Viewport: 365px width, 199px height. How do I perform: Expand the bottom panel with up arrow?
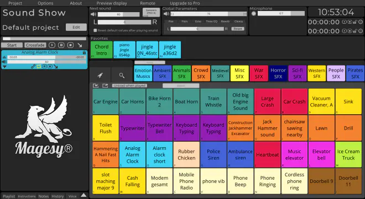(84, 195)
